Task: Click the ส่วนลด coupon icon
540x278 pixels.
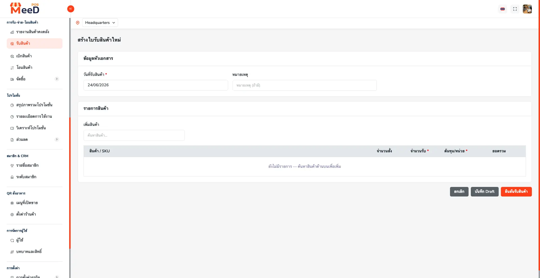Action: (x=12, y=140)
